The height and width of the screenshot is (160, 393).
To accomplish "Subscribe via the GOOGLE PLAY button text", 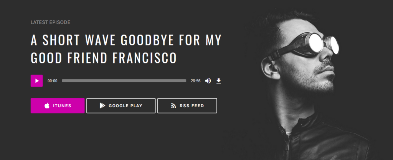I will [125, 106].
